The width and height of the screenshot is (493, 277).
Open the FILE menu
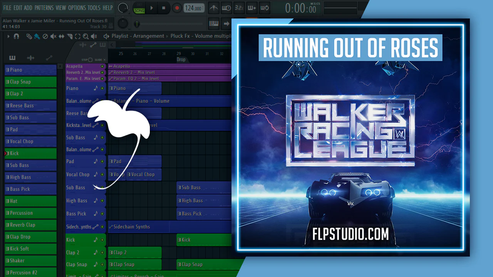pos(7,8)
